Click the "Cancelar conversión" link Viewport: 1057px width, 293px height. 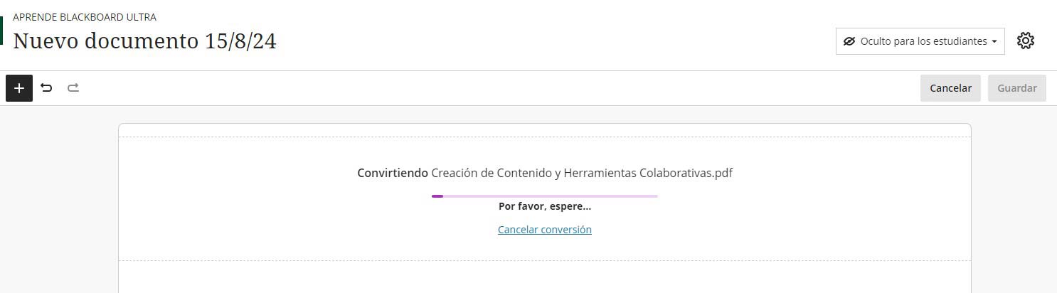pyautogui.click(x=544, y=230)
